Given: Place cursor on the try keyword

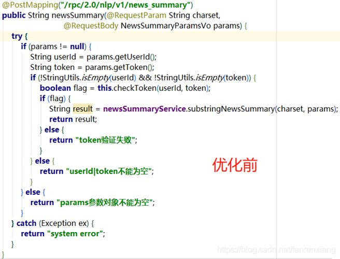Looking at the screenshot, I should tap(17, 36).
